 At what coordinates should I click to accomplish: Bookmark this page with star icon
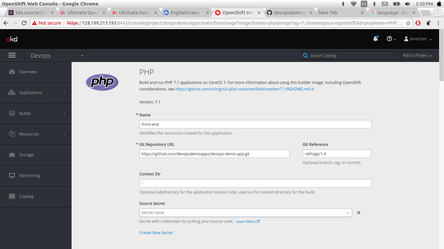[408, 23]
